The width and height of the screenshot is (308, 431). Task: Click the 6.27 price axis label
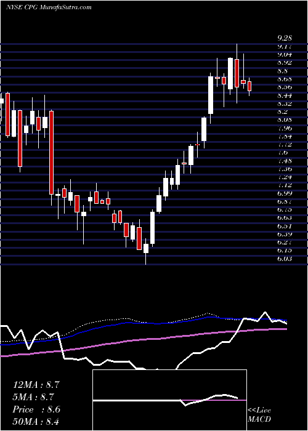[285, 242]
